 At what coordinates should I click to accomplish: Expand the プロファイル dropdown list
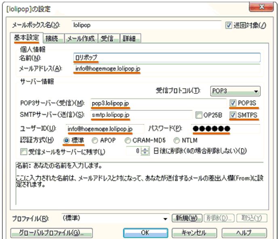pos(165,218)
